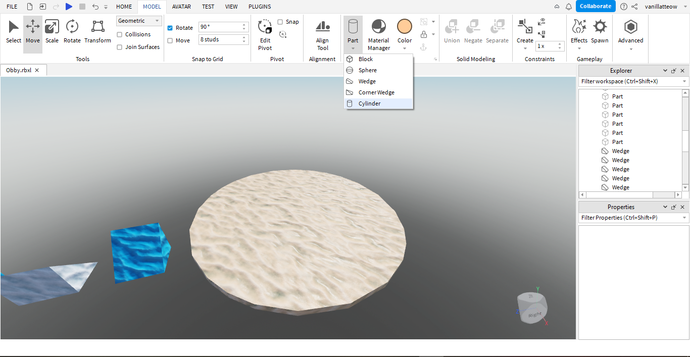
Task: Open the Geometric mode dropdown
Action: pos(139,21)
